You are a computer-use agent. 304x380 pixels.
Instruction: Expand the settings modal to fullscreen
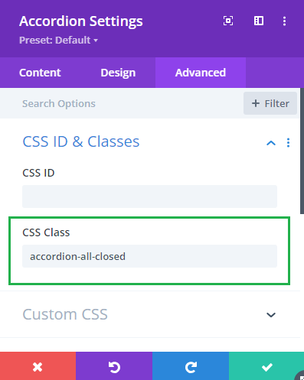coord(228,21)
